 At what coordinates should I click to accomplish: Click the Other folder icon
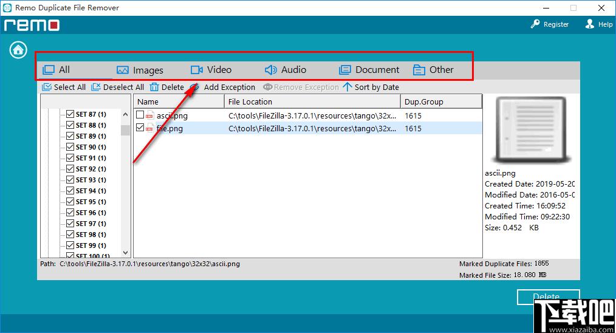(419, 70)
